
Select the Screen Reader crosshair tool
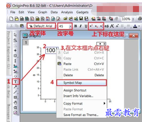15,50
